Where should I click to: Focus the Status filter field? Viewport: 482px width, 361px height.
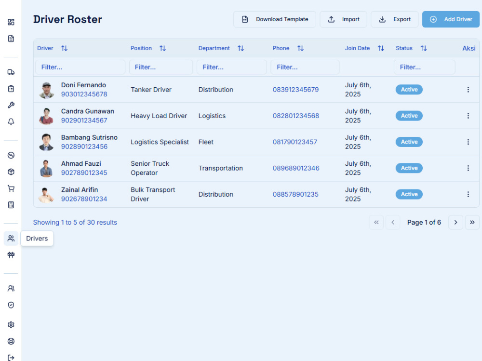(424, 67)
